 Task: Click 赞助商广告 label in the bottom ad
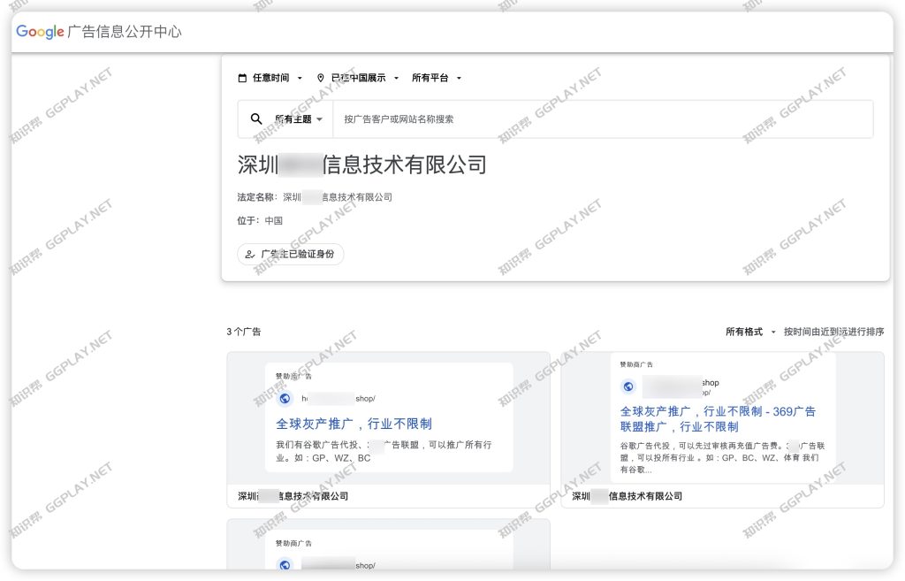click(293, 544)
